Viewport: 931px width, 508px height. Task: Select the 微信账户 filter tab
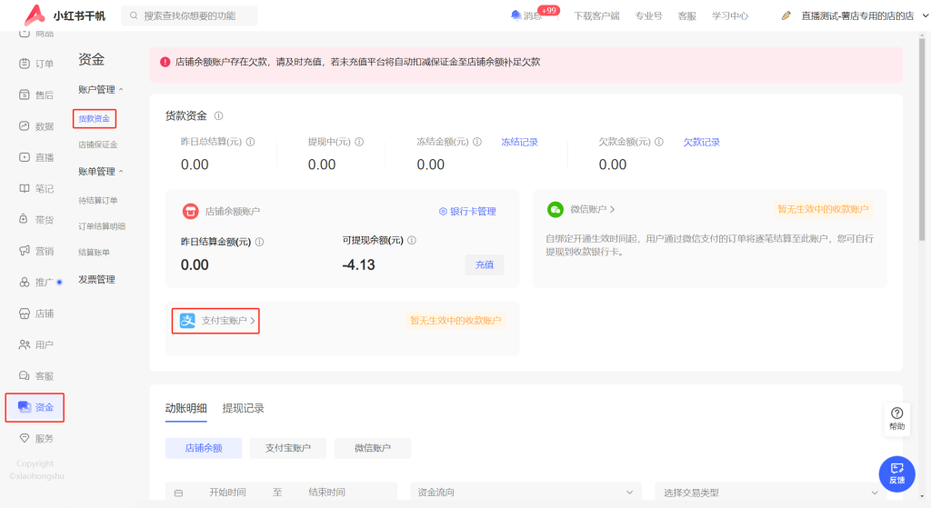tap(373, 448)
